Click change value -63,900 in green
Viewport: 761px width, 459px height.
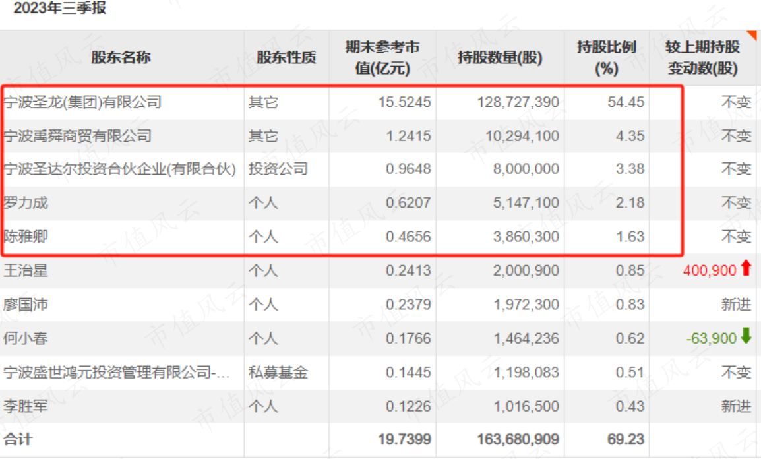(x=712, y=338)
